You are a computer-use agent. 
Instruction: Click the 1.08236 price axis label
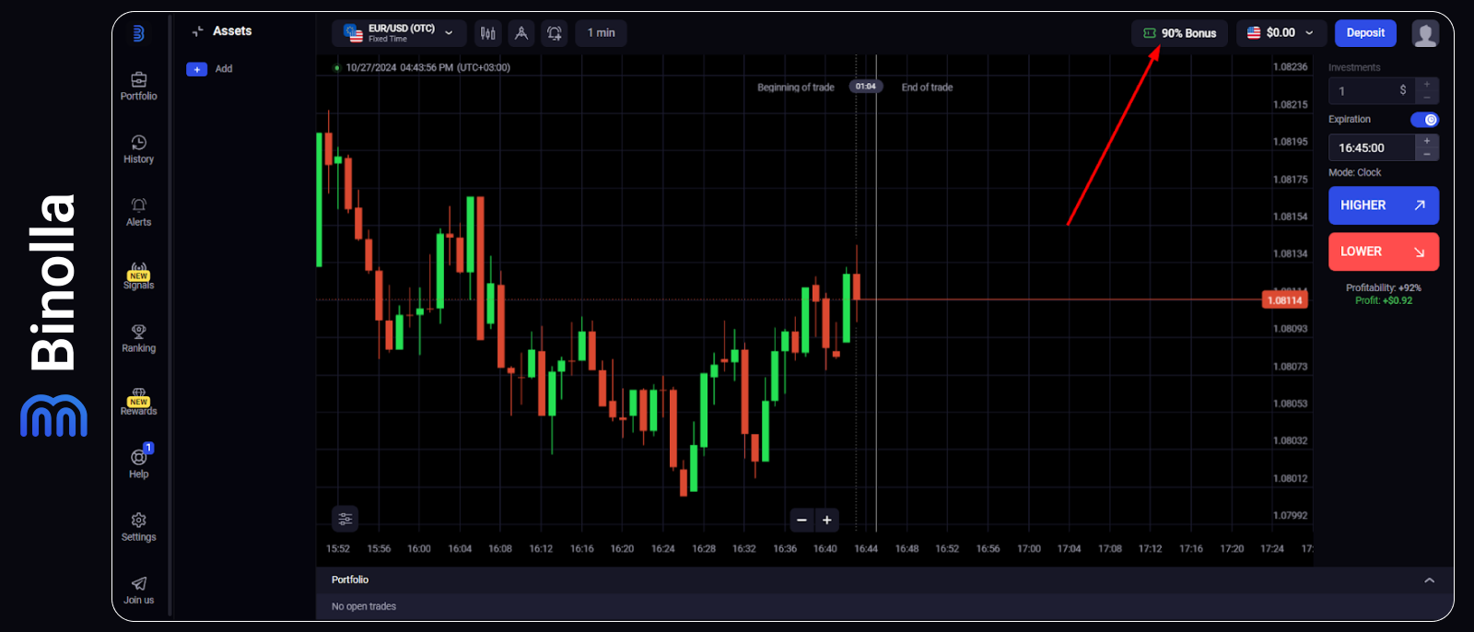[1290, 67]
